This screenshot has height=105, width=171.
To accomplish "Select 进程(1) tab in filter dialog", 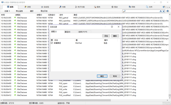I will point(54,31).
